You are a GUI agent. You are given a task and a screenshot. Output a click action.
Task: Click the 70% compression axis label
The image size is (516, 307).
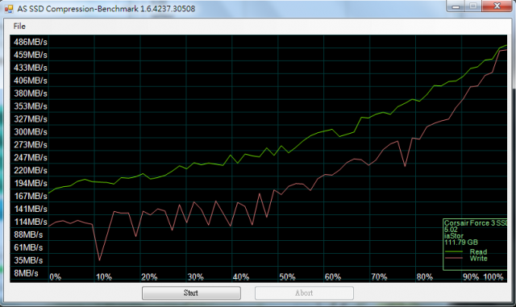click(379, 277)
